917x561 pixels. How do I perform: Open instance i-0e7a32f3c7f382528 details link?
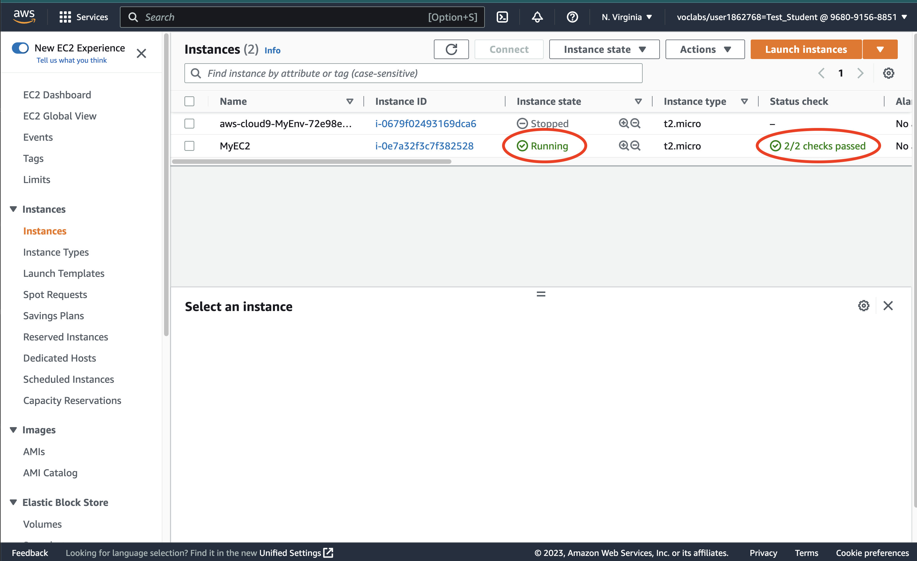(424, 146)
